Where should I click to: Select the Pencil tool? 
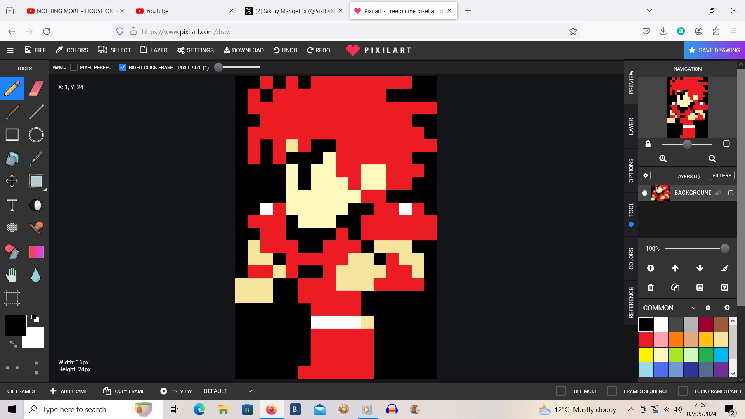12,88
